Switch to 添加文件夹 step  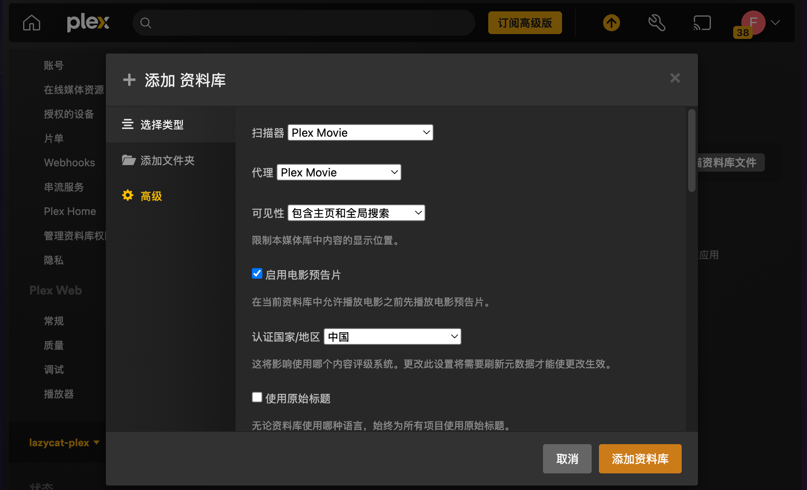coord(171,161)
